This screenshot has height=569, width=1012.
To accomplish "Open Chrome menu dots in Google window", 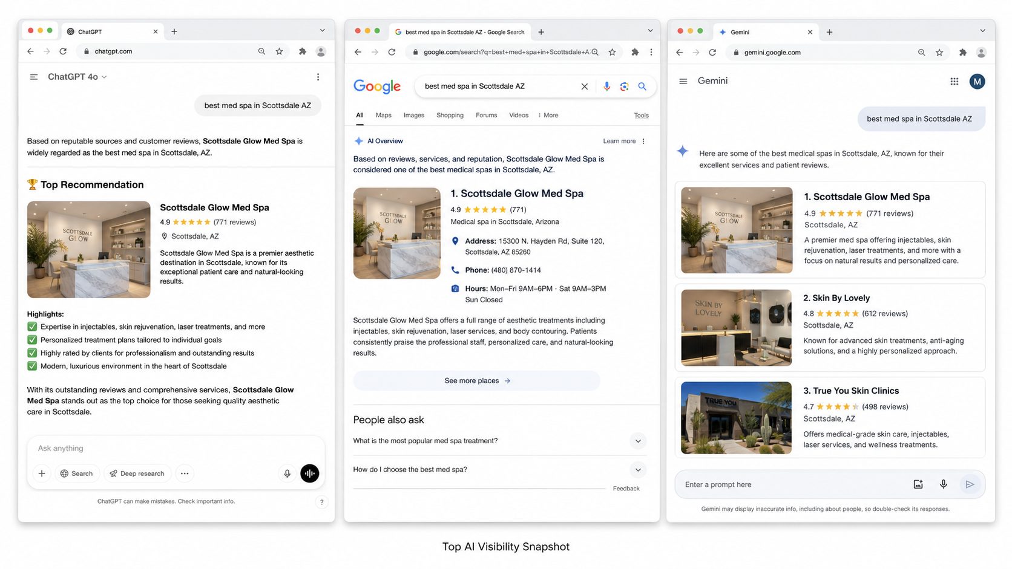I will click(651, 52).
